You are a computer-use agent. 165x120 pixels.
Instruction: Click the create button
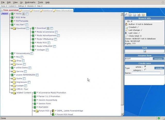(x=159, y=68)
